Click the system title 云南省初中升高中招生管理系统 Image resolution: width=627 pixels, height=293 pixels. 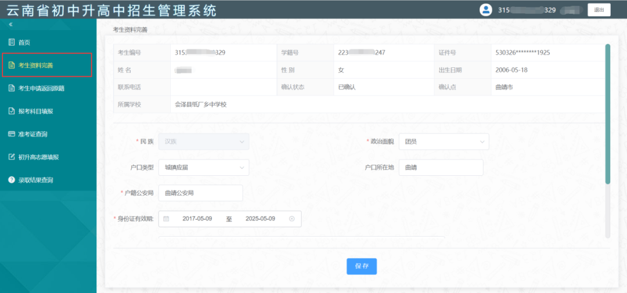tap(111, 10)
